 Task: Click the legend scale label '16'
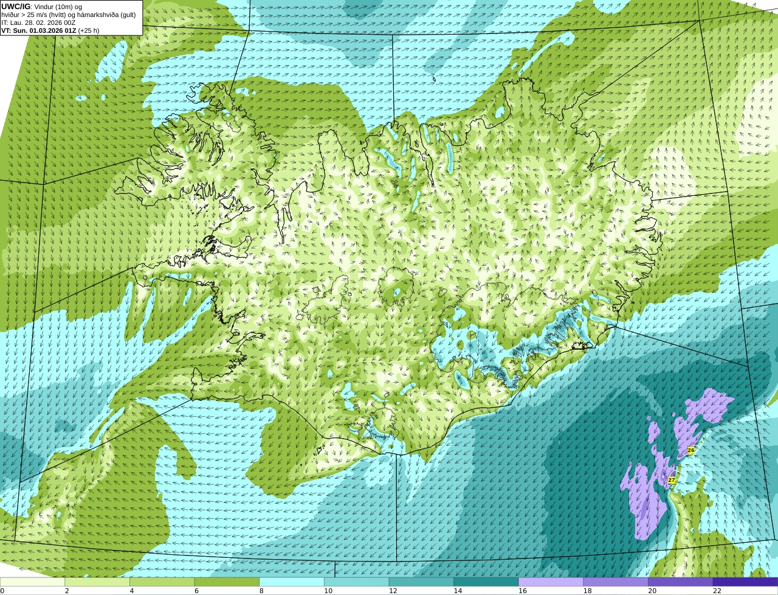point(523,591)
